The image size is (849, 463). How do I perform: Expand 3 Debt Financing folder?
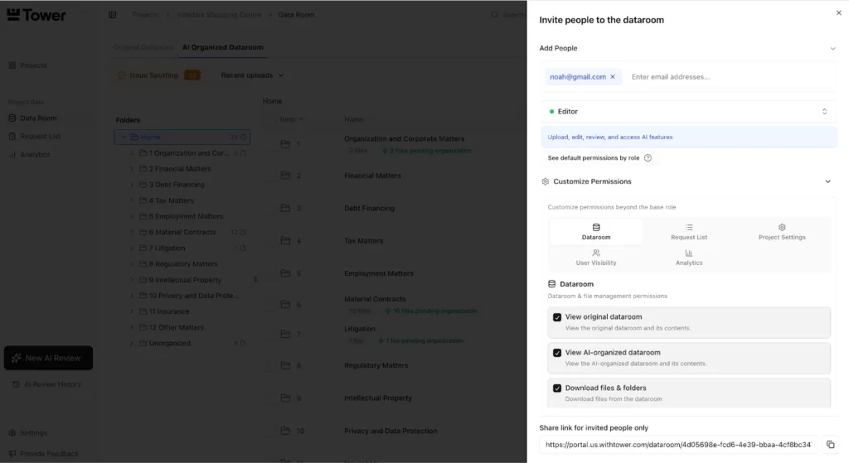pyautogui.click(x=132, y=185)
